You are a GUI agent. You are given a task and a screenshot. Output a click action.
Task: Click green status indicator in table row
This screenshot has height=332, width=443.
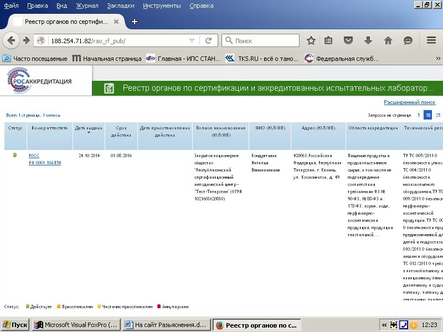click(15, 155)
